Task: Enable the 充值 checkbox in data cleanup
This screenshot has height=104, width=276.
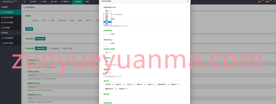Action: (68, 20)
